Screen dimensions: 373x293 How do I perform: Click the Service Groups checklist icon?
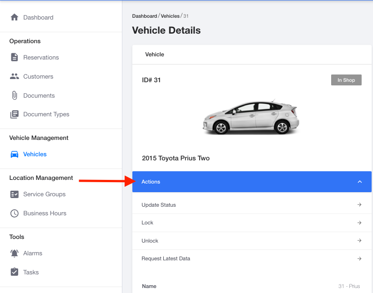14,194
